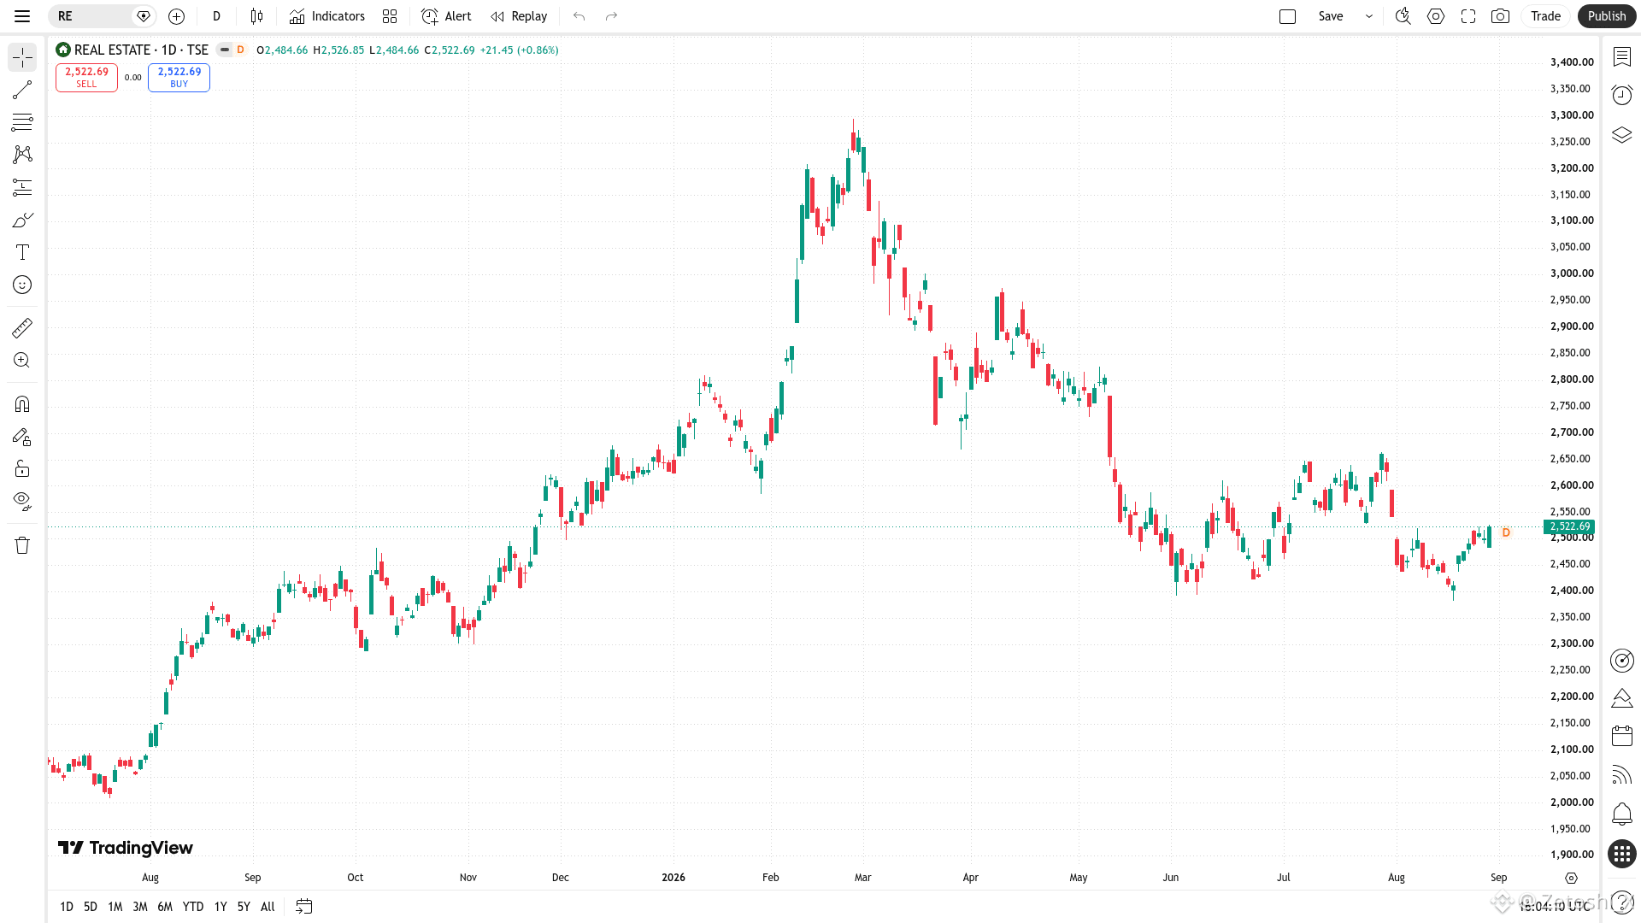Screen dimensions: 1641x923
Task: Select the 1M time range
Action: pos(115,907)
